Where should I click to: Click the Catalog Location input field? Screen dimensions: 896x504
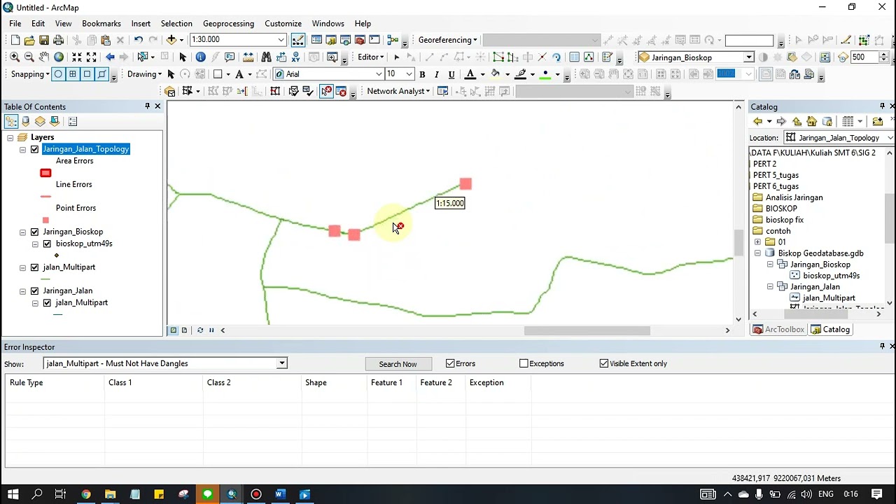click(x=838, y=138)
